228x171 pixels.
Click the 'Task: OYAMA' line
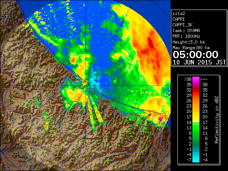(186, 31)
